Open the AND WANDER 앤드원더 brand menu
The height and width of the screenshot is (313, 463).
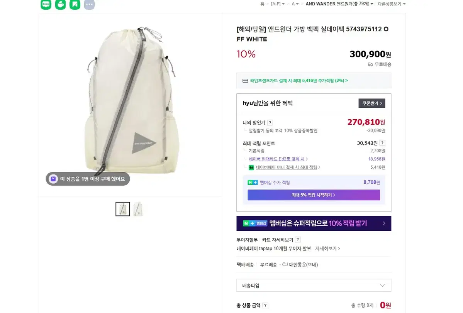tap(339, 3)
